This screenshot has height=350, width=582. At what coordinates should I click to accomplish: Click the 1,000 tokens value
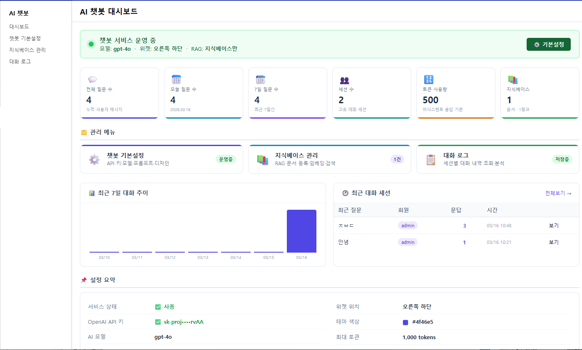[419, 337]
